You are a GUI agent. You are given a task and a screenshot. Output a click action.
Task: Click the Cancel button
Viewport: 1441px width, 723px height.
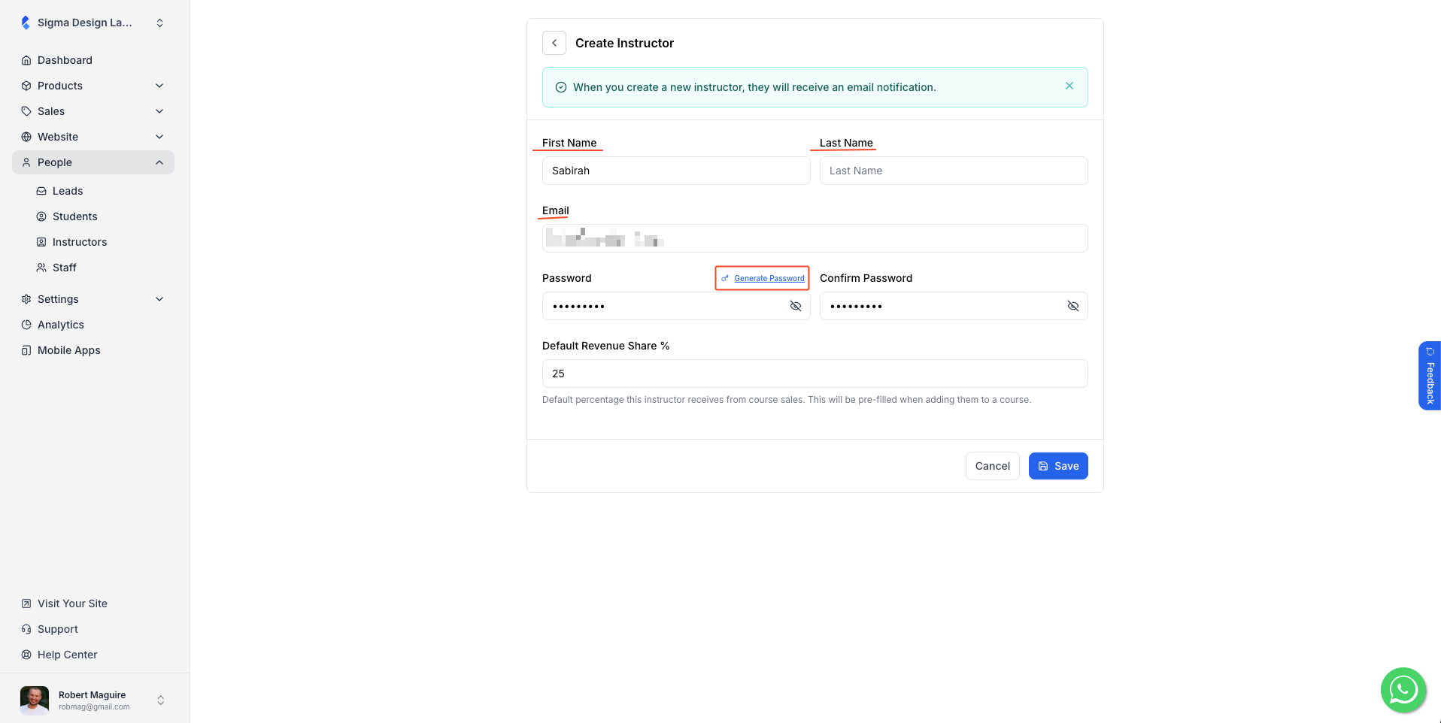(993, 466)
